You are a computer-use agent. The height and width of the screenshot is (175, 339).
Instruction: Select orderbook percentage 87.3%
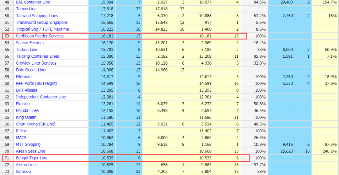pyautogui.click(x=330, y=144)
